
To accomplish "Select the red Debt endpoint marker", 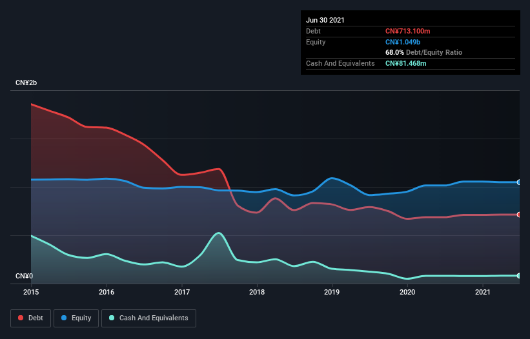I will (519, 215).
